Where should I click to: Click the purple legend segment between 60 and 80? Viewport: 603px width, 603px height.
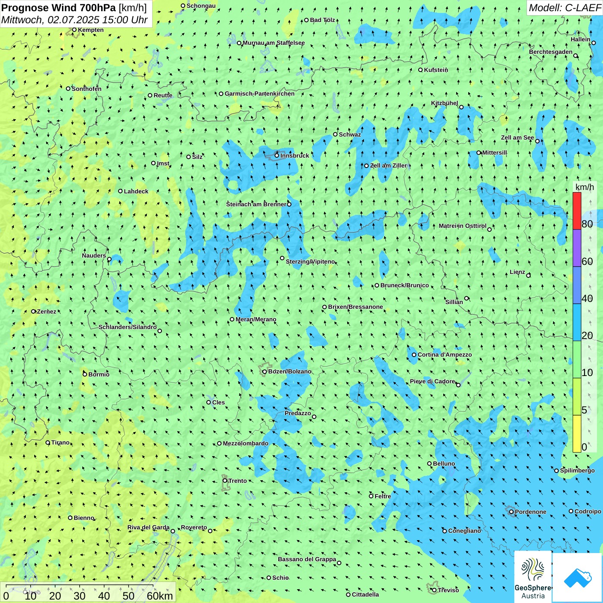(x=577, y=248)
